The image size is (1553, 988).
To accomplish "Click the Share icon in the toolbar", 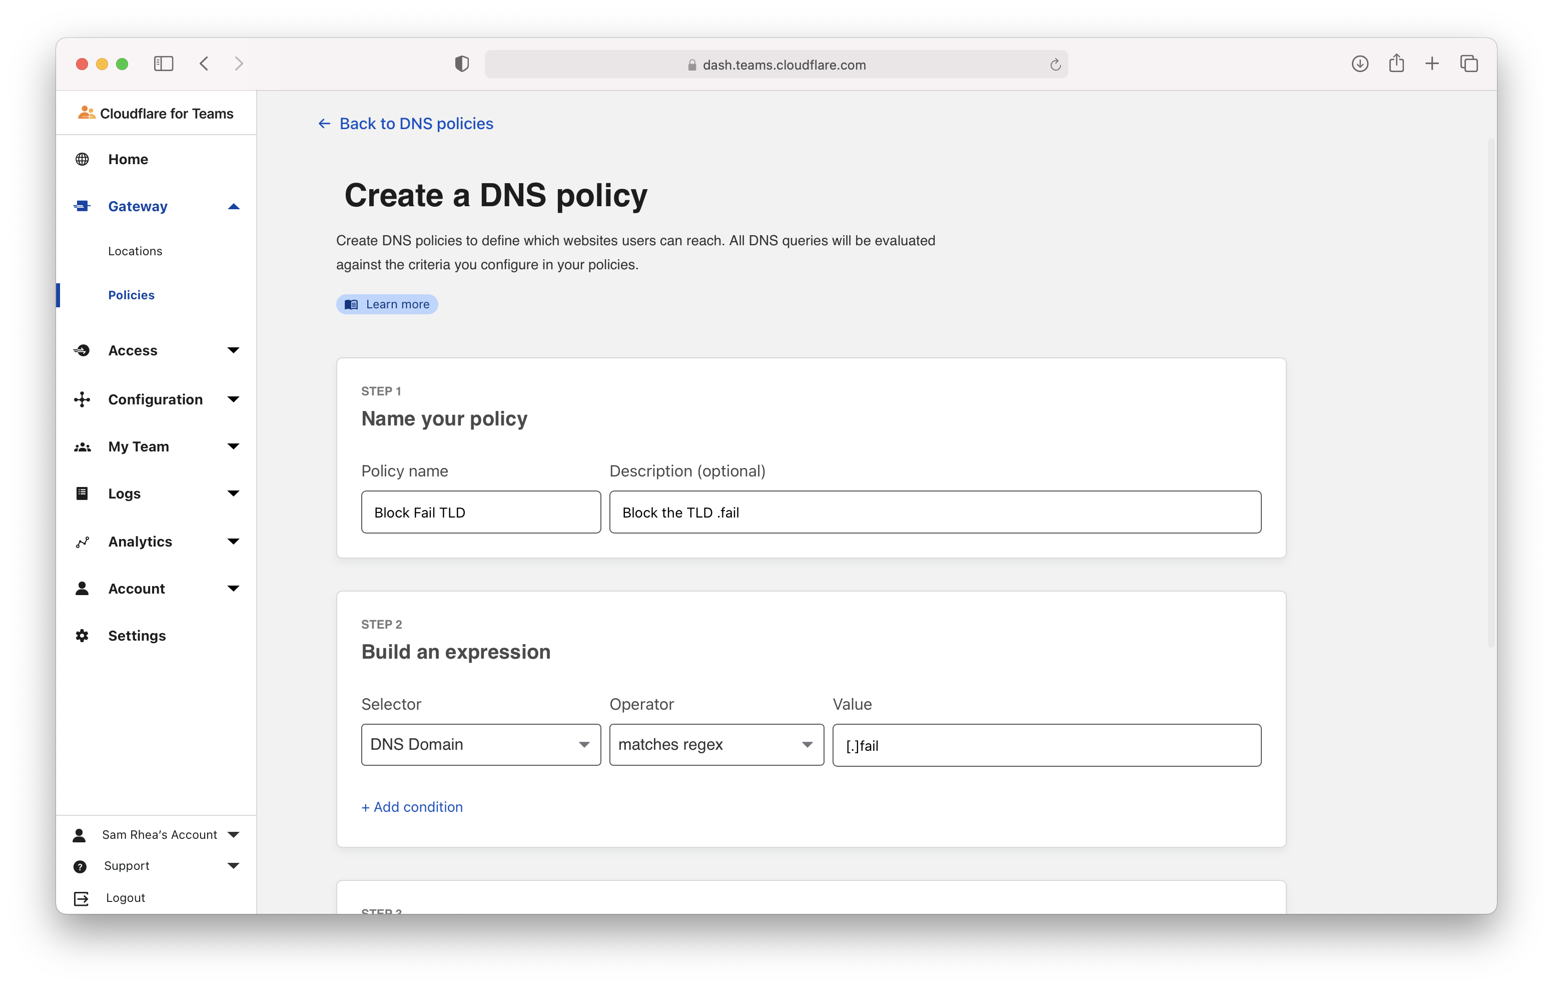I will point(1396,63).
